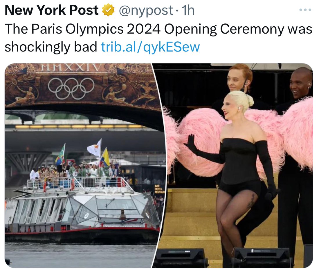Open the left photo of the river boat

pos(82,165)
